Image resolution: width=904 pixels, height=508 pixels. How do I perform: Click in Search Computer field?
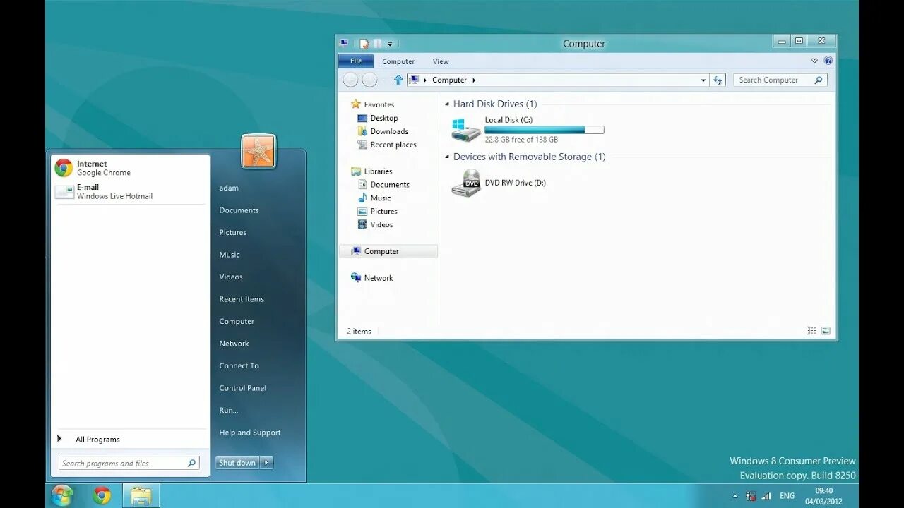(773, 80)
